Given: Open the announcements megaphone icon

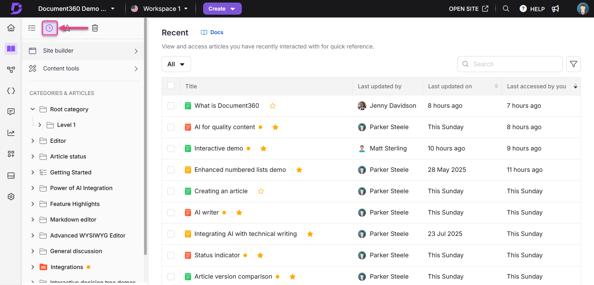Looking at the screenshot, I should coord(555,9).
